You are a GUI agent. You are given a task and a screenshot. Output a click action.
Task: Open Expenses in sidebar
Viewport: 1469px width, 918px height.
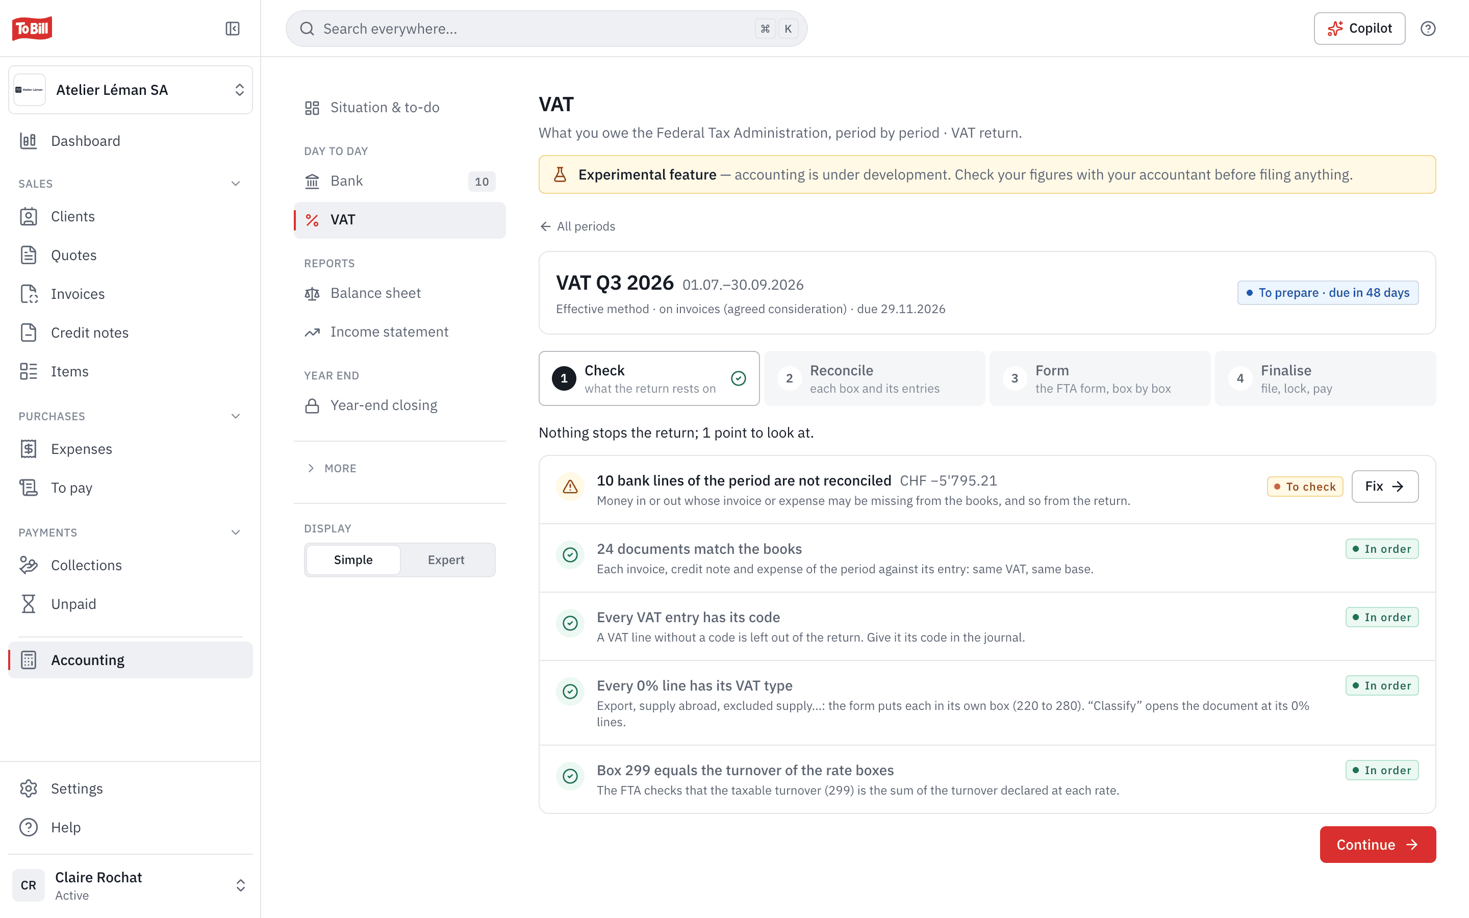click(x=131, y=449)
